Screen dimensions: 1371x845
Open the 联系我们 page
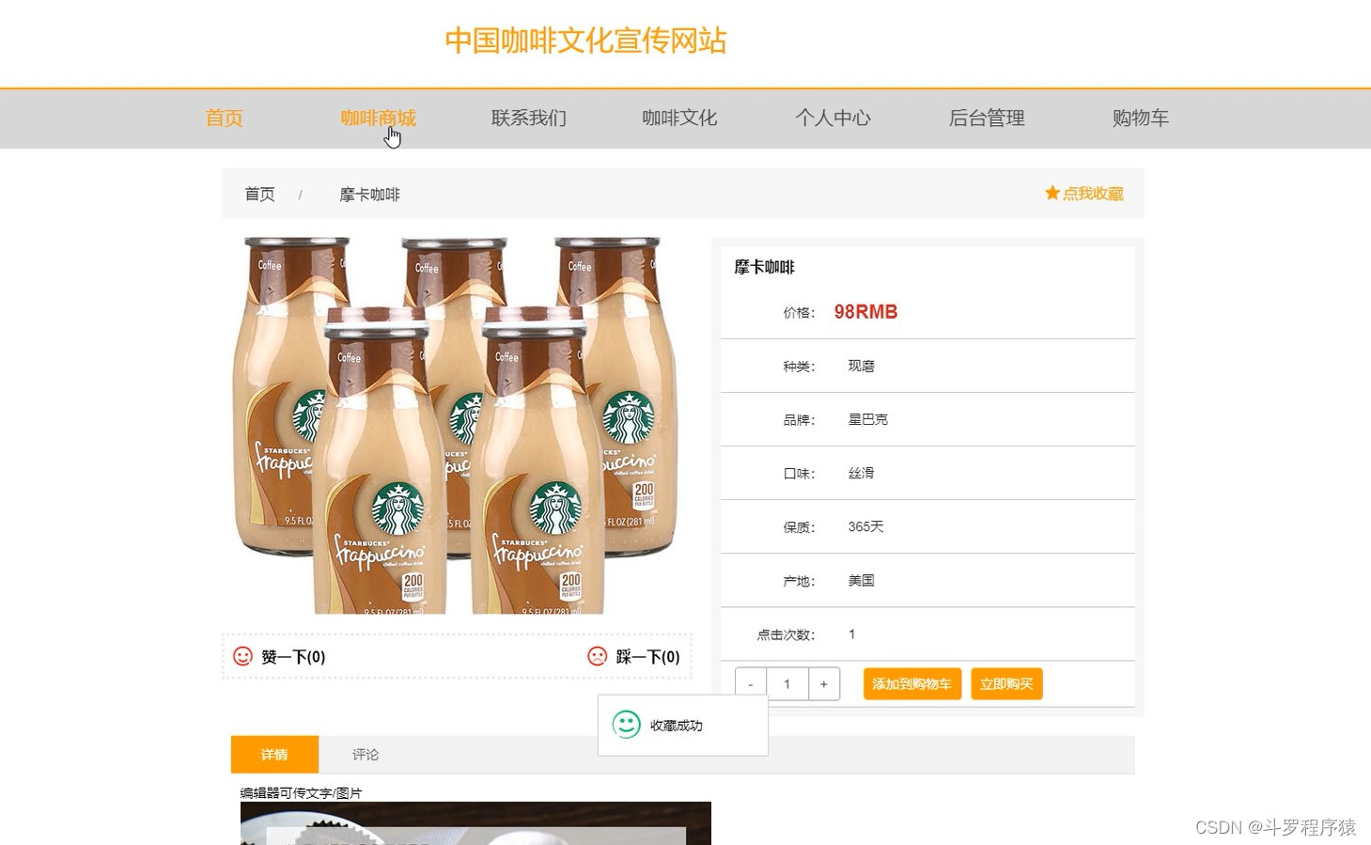529,118
